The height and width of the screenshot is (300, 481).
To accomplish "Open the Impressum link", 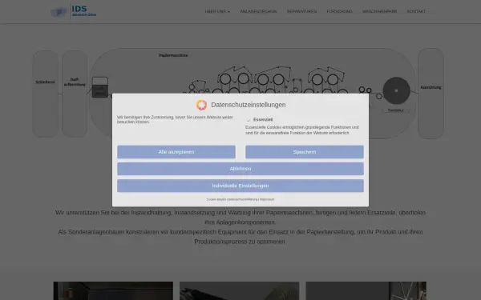I will point(267,199).
